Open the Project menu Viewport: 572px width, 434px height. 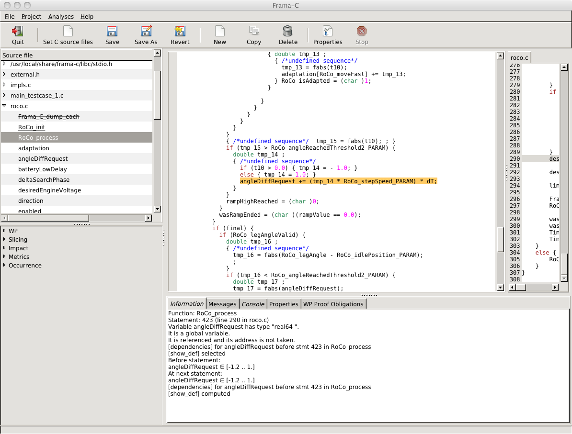click(31, 16)
